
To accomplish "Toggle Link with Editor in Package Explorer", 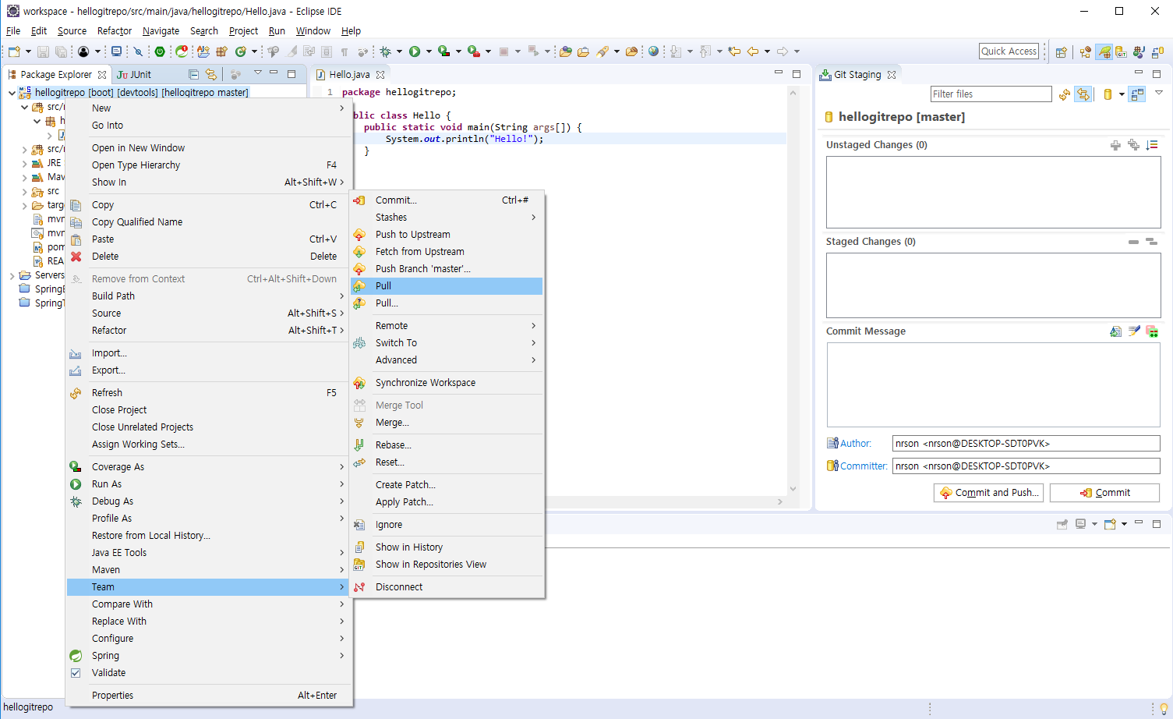I will [x=211, y=75].
